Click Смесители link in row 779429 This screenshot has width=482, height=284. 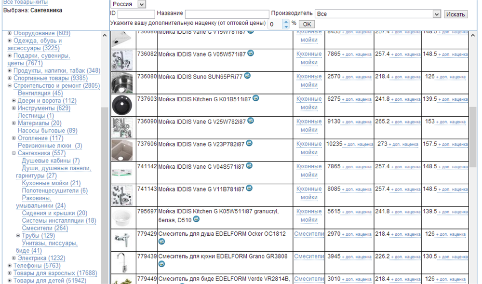coord(309,234)
